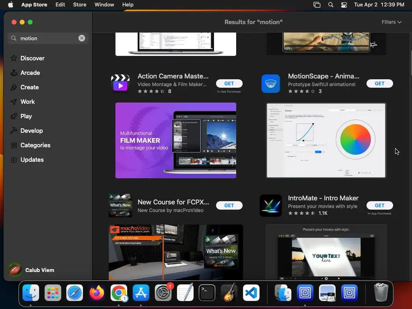Open Safari from the Dock

(x=74, y=293)
